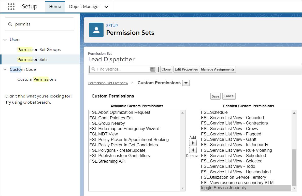Switch to the Object Manager tab

coord(84,7)
